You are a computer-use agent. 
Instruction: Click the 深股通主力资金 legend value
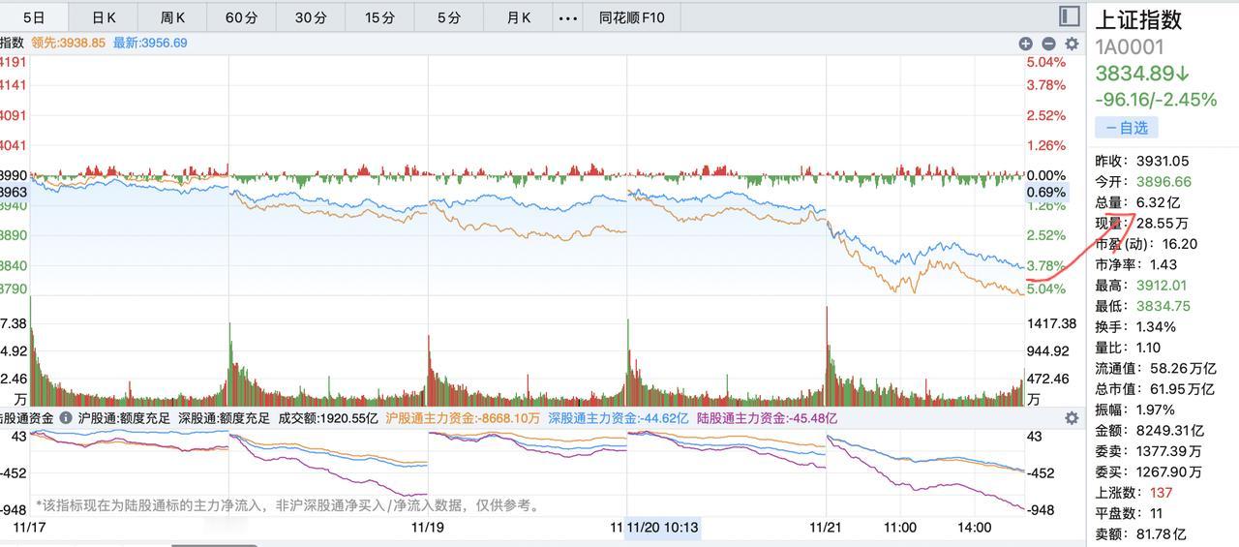tap(618, 418)
